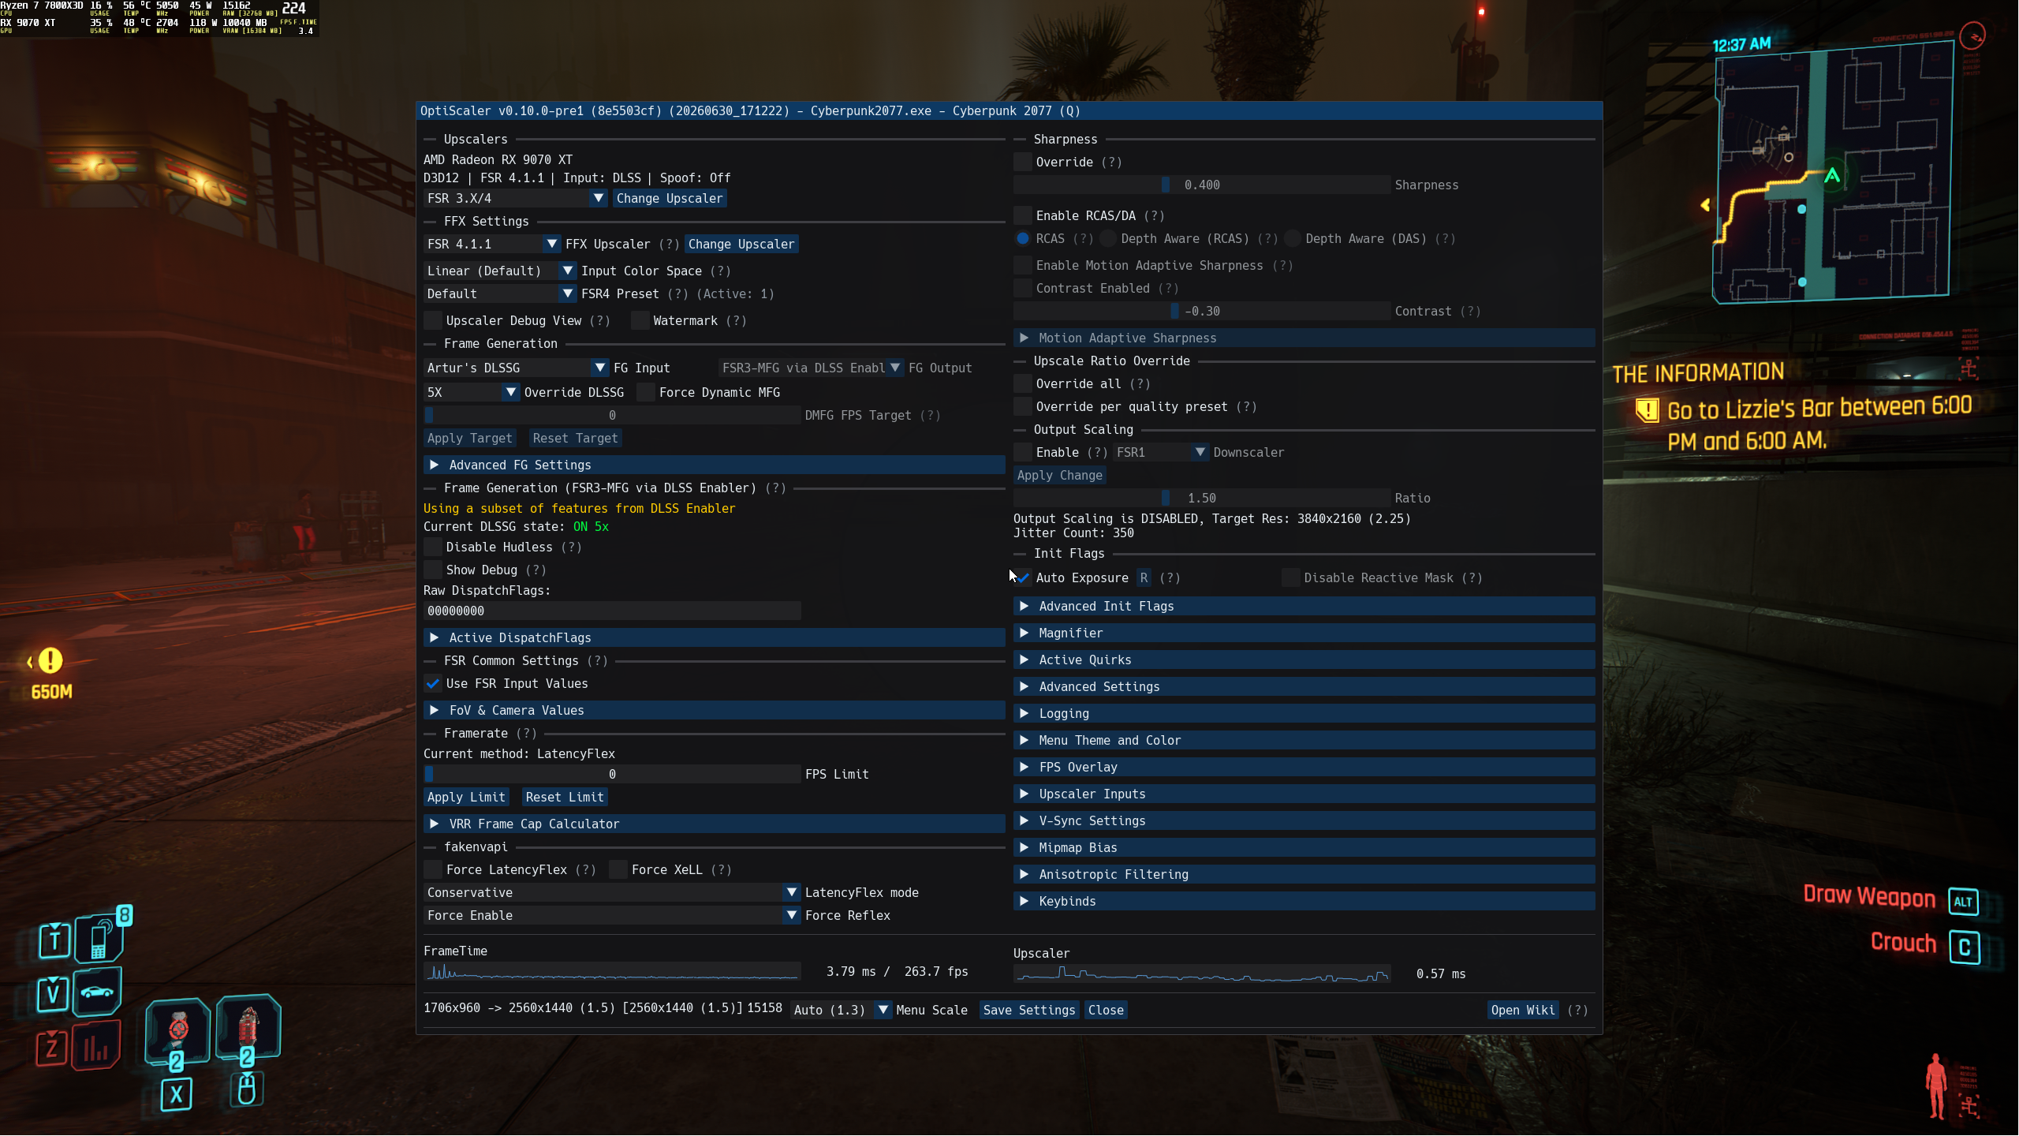
Task: Enable the RCAS/DA checkbox
Action: point(1023,215)
